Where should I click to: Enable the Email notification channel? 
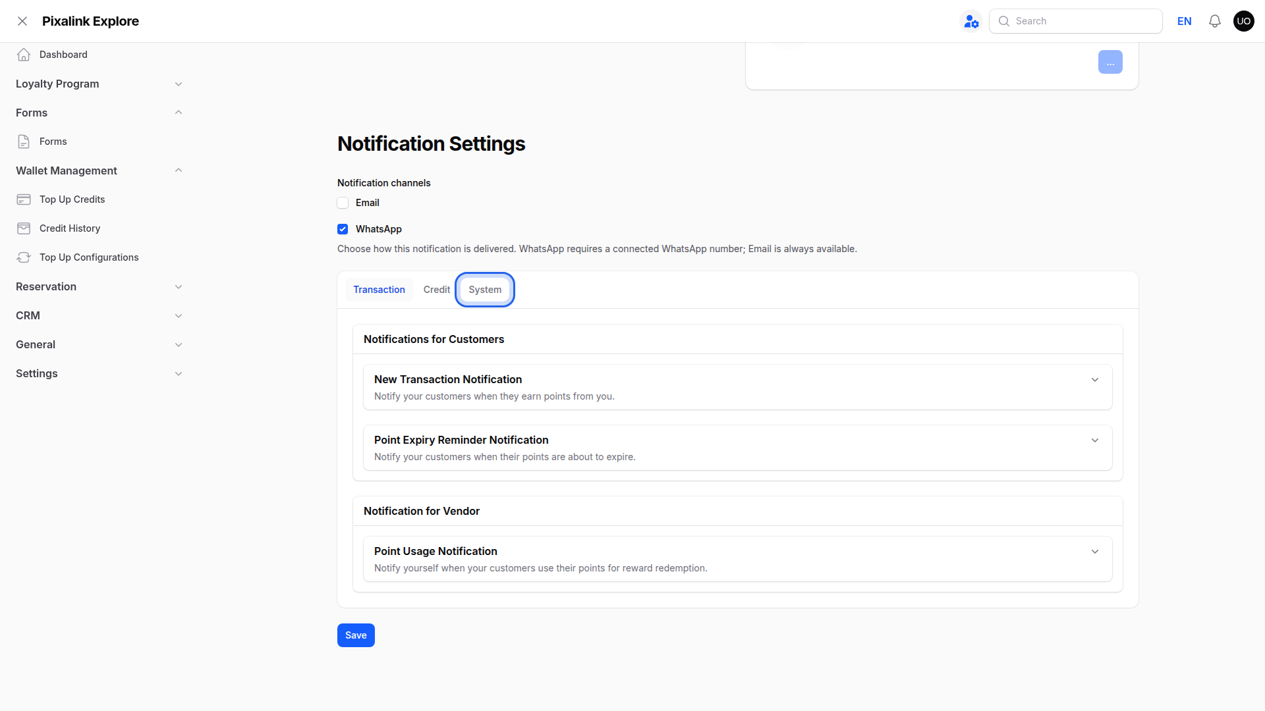coord(343,203)
